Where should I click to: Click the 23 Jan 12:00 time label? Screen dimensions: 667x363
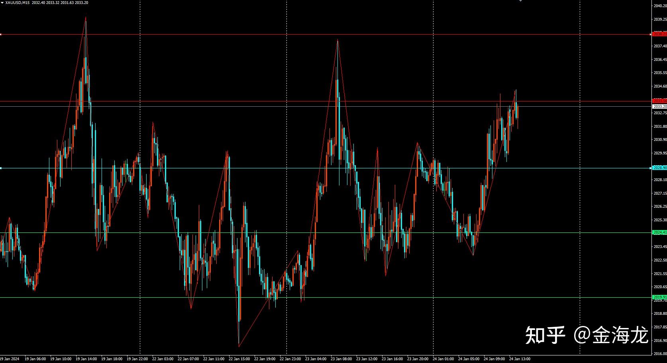[x=367, y=359]
